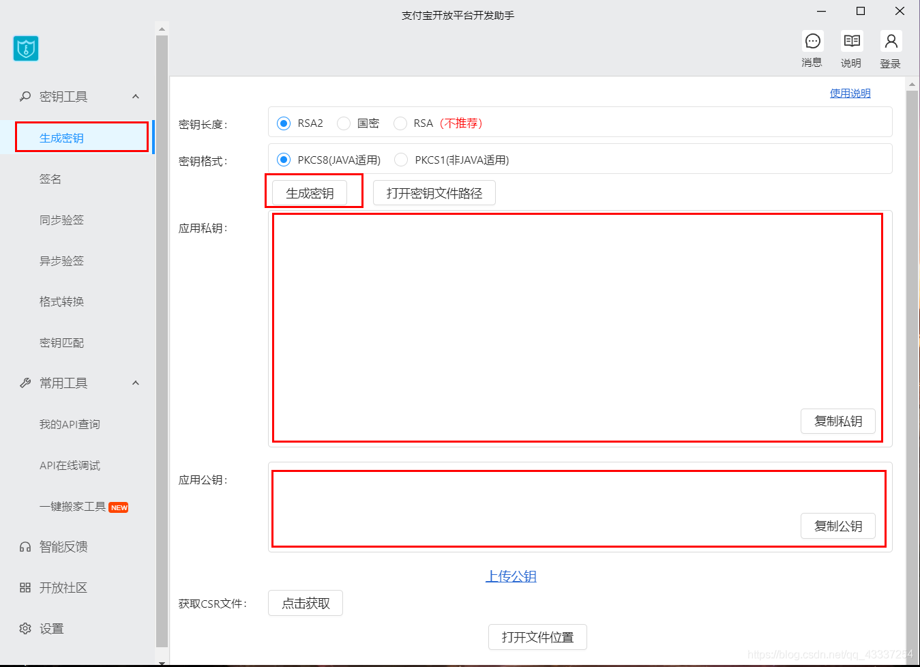The height and width of the screenshot is (667, 920).
Task: Click the 复制私钥 button
Action: [838, 421]
